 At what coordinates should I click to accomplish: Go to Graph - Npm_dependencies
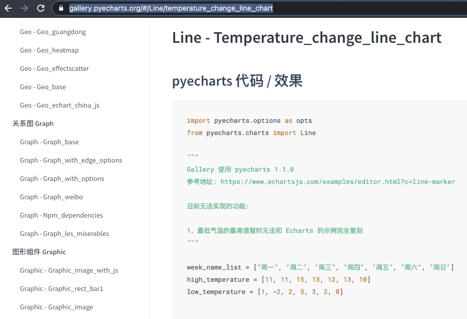point(61,216)
